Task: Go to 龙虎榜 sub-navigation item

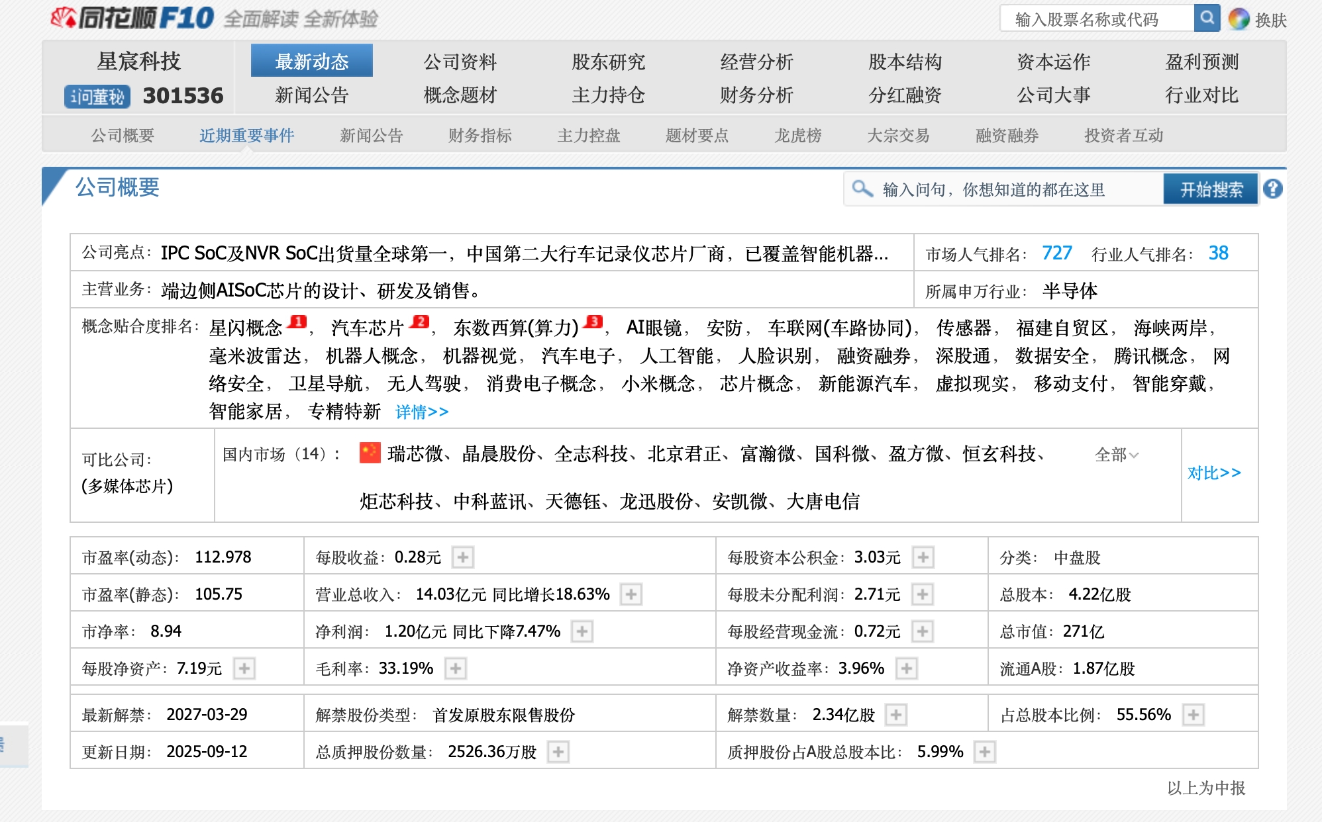Action: pyautogui.click(x=798, y=136)
